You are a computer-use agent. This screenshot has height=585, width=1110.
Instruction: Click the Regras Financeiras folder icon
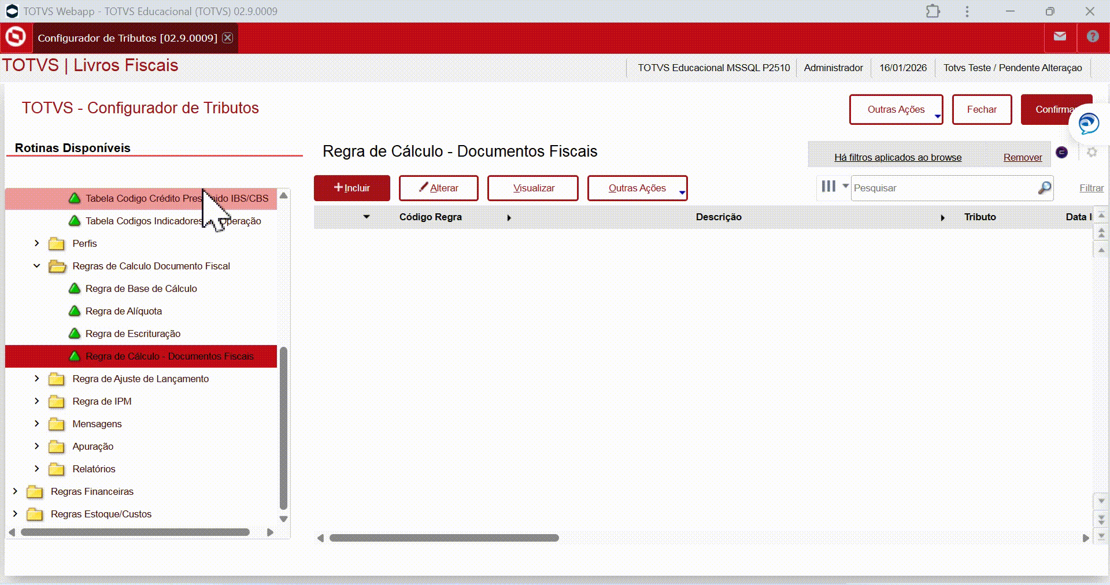(35, 491)
